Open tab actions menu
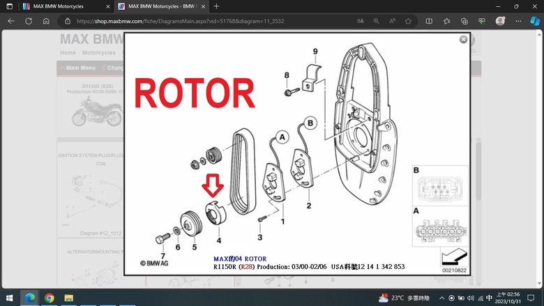This screenshot has height=306, width=544. click(x=9, y=6)
